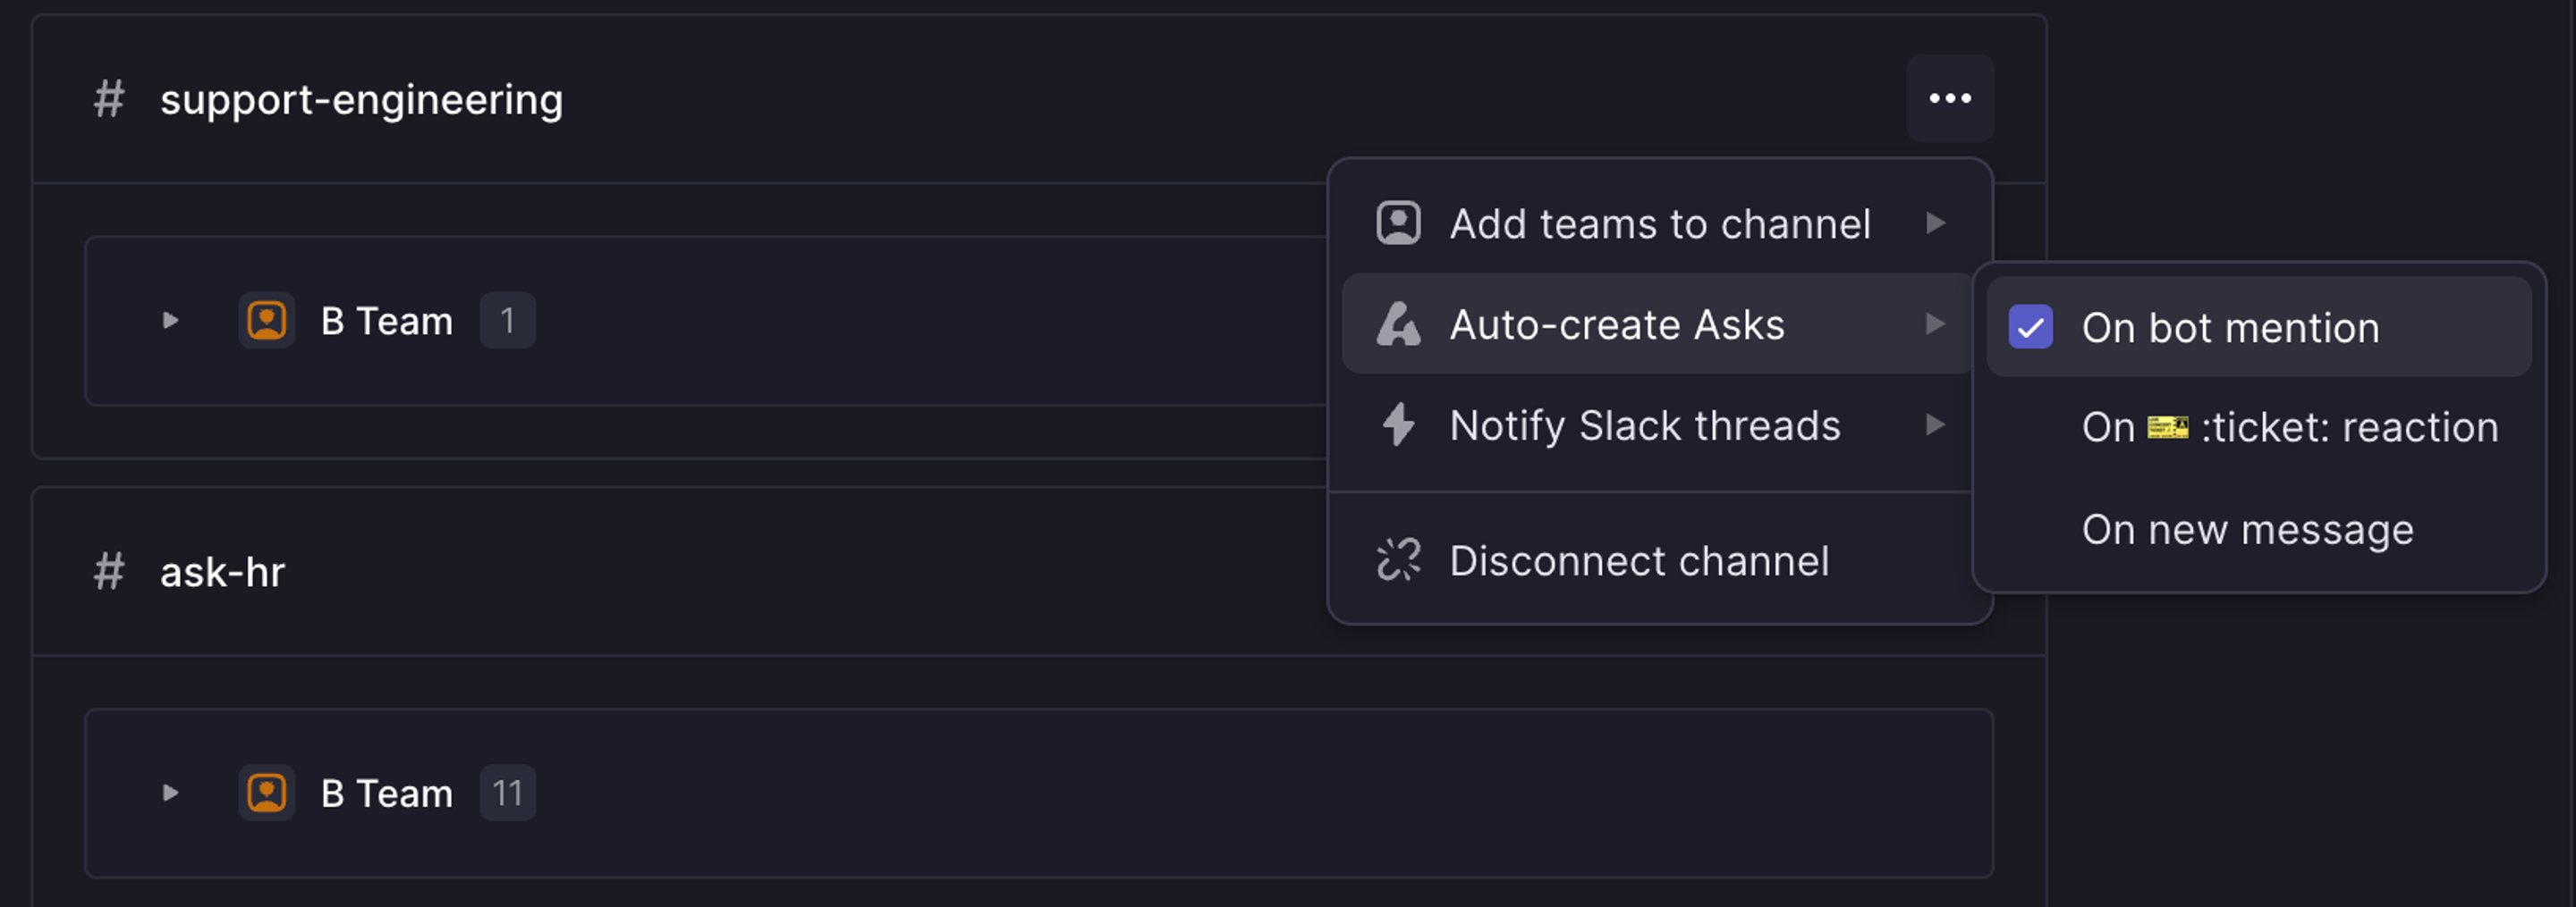
Task: Click the support-engineering channel hash icon
Action: (x=108, y=99)
